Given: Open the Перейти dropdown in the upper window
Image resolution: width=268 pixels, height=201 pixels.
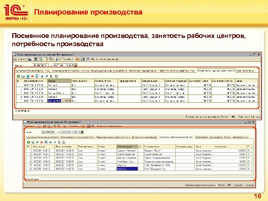Looking at the screenshot, I should point(68,59).
